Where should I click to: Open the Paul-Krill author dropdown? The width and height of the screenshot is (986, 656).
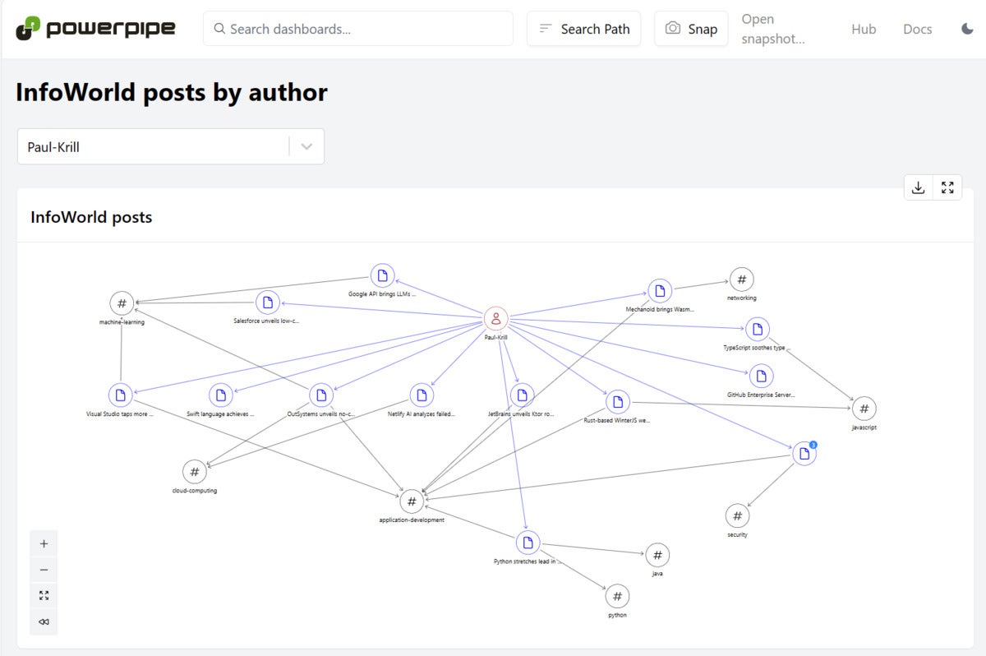tap(171, 146)
